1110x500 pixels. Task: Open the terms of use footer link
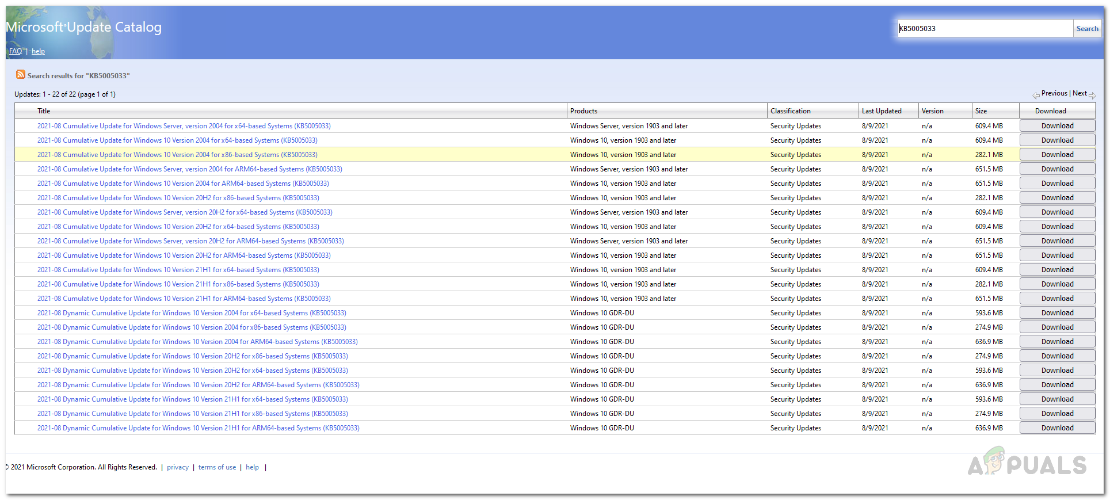pyautogui.click(x=217, y=467)
